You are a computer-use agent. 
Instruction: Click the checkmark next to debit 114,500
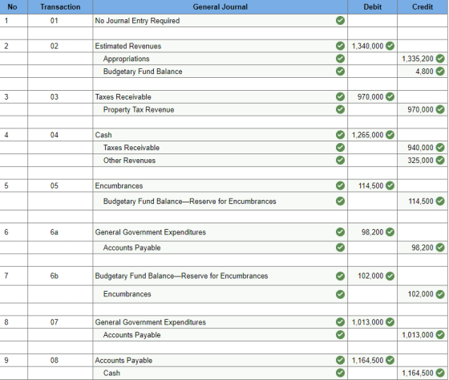tap(390, 186)
